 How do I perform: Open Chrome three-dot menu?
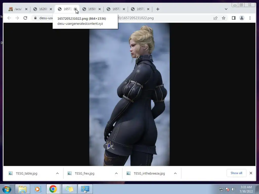point(250,18)
